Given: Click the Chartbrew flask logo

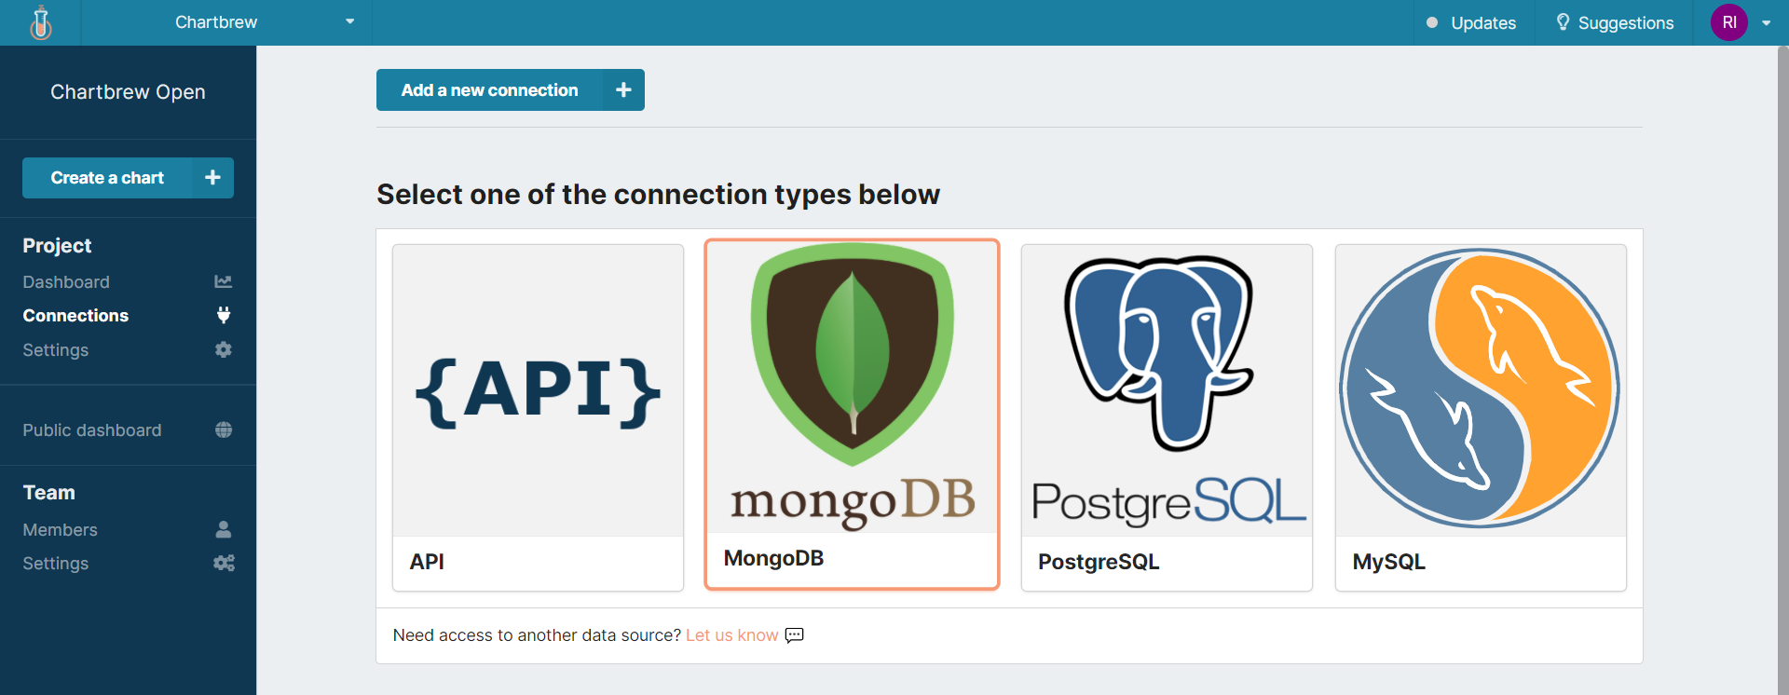Looking at the screenshot, I should click(x=40, y=22).
